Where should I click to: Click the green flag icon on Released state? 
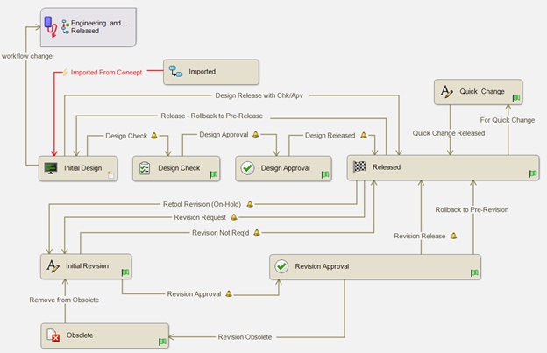click(x=533, y=173)
